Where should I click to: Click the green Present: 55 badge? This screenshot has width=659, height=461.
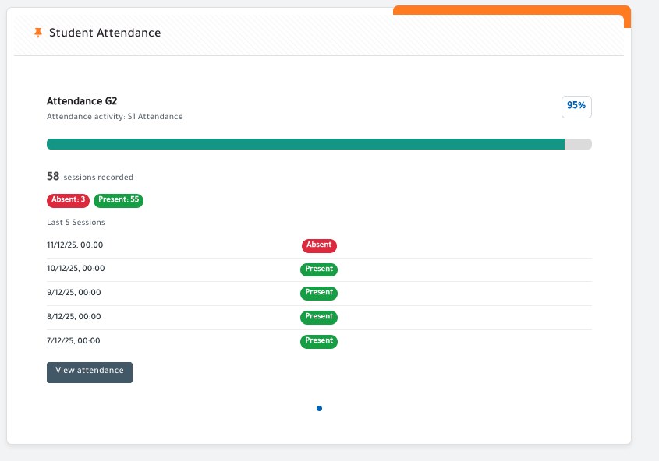pyautogui.click(x=119, y=200)
